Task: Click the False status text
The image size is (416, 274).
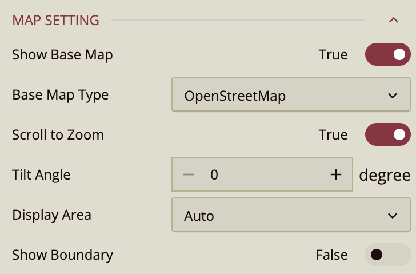Action: coord(331,255)
